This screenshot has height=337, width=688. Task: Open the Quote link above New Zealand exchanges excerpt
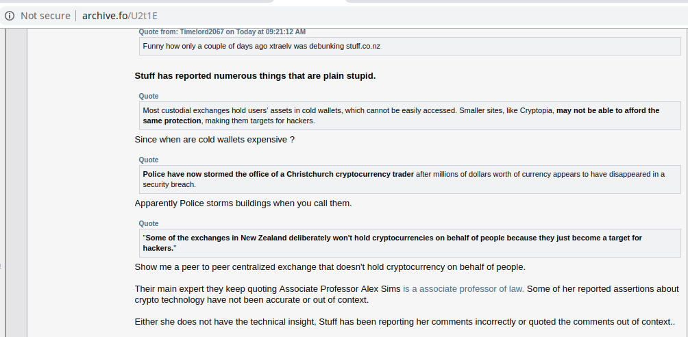148,223
